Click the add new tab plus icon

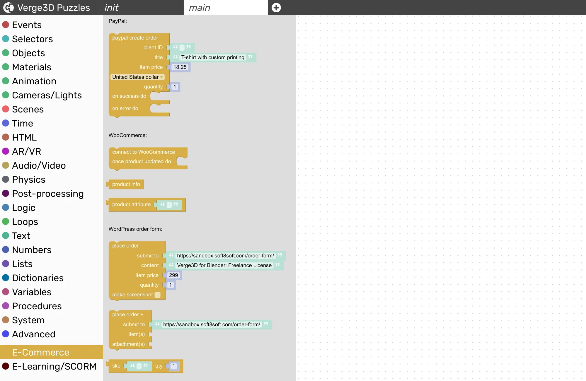(x=275, y=7)
